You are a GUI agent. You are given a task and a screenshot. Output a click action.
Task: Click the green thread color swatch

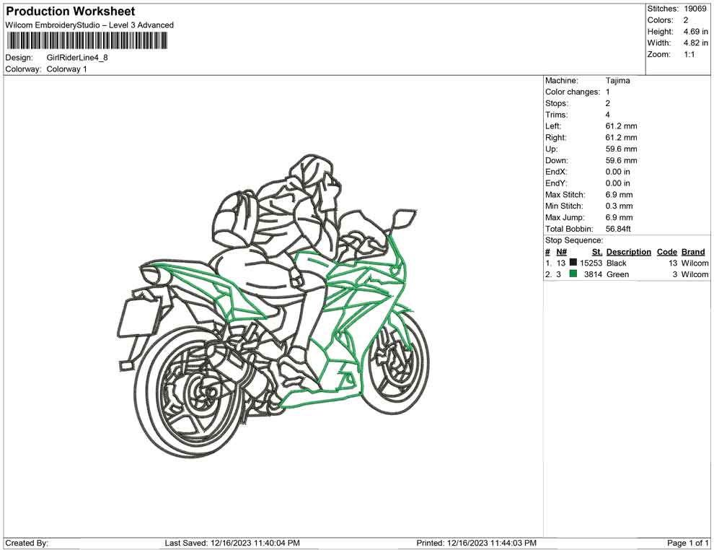click(x=573, y=275)
